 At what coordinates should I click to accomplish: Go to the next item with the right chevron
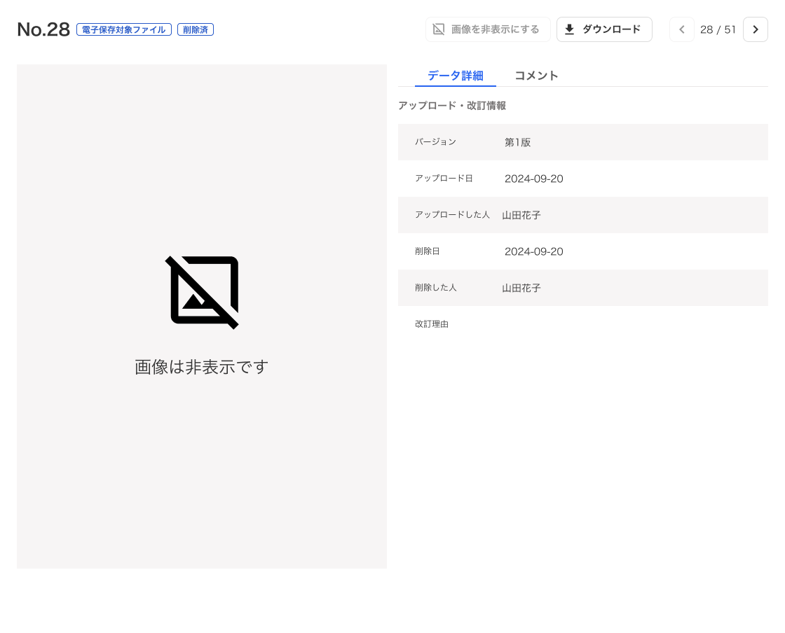(756, 29)
